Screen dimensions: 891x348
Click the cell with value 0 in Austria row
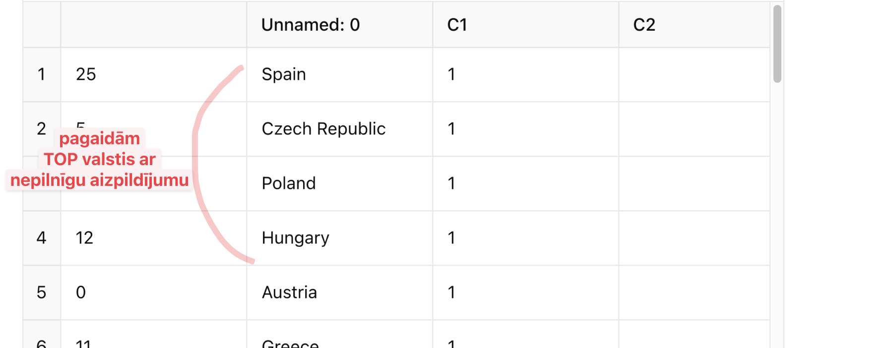153,293
